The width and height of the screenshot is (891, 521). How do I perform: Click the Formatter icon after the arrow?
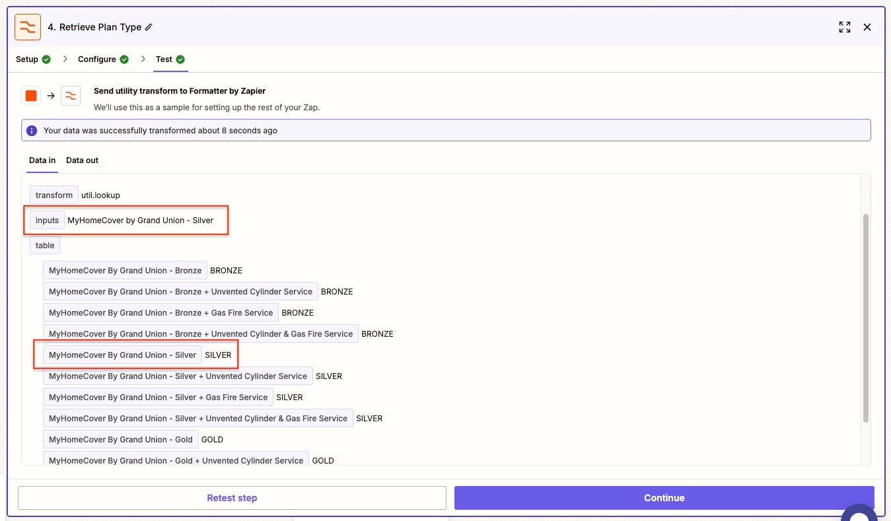pyautogui.click(x=71, y=96)
